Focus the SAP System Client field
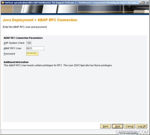The height and width of the screenshot is (135, 150). coord(29,43)
